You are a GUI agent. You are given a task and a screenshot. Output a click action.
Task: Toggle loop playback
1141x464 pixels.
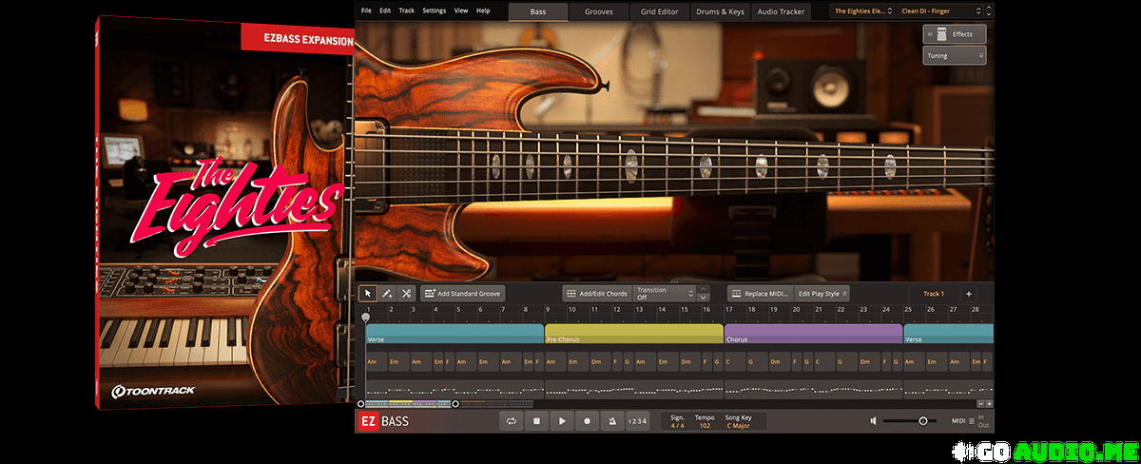(x=512, y=421)
